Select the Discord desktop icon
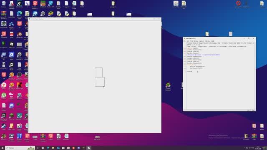The width and height of the screenshot is (267, 150). [x=12, y=106]
